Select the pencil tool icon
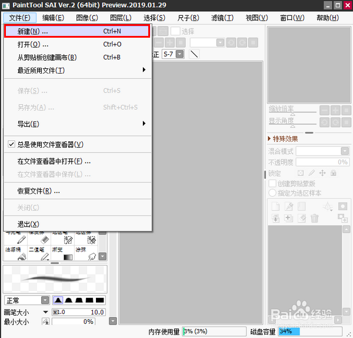Image resolution: width=353 pixels, height=338 pixels. click(21, 240)
